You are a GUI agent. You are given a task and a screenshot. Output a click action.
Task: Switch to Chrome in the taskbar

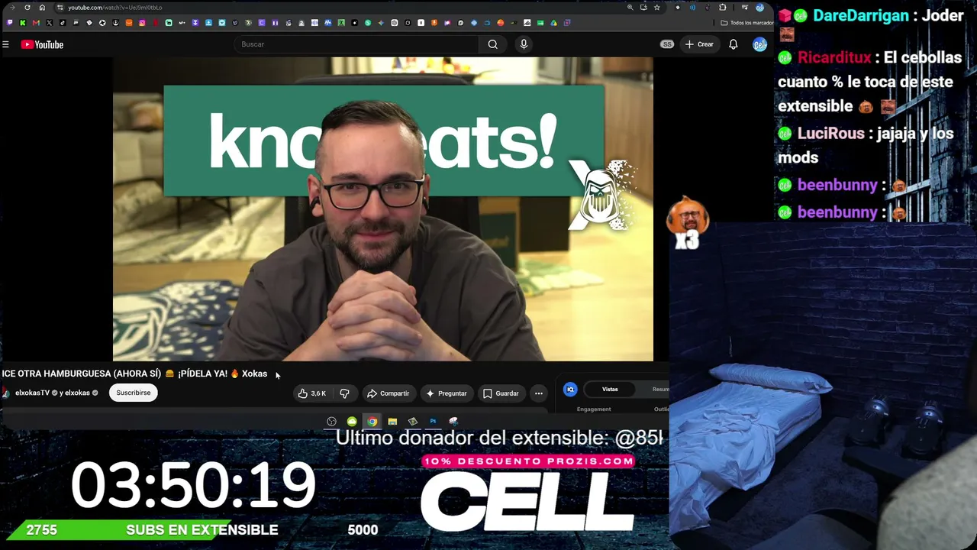[x=372, y=422]
